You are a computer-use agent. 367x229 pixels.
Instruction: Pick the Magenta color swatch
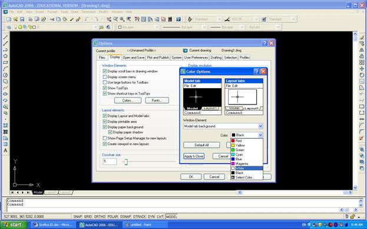(233, 164)
